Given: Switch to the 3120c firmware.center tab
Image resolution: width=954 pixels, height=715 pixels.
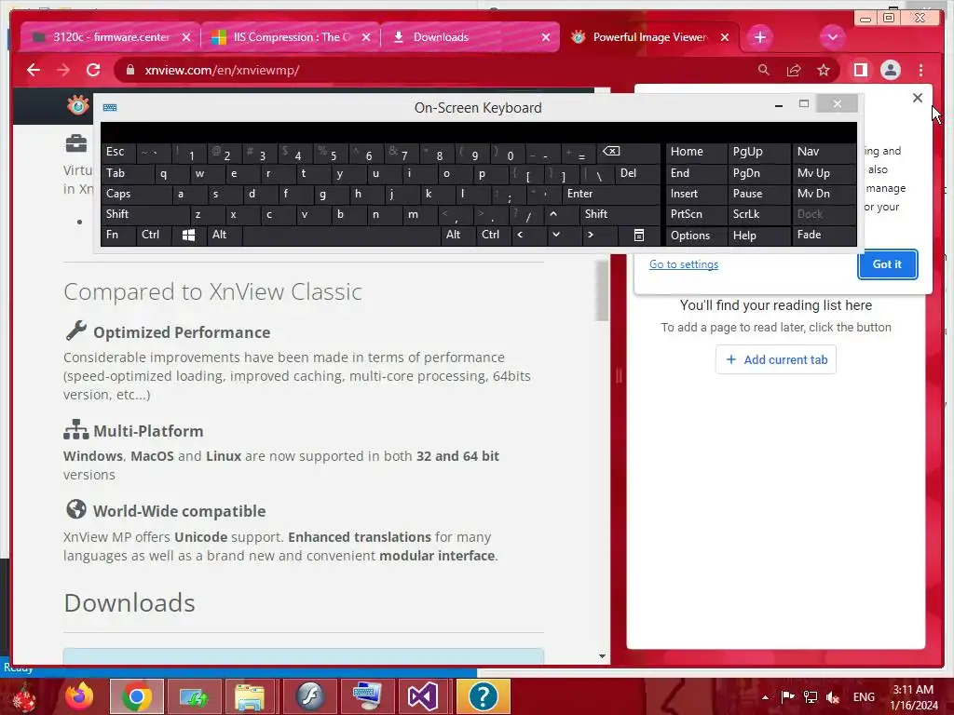Looking at the screenshot, I should [x=110, y=37].
